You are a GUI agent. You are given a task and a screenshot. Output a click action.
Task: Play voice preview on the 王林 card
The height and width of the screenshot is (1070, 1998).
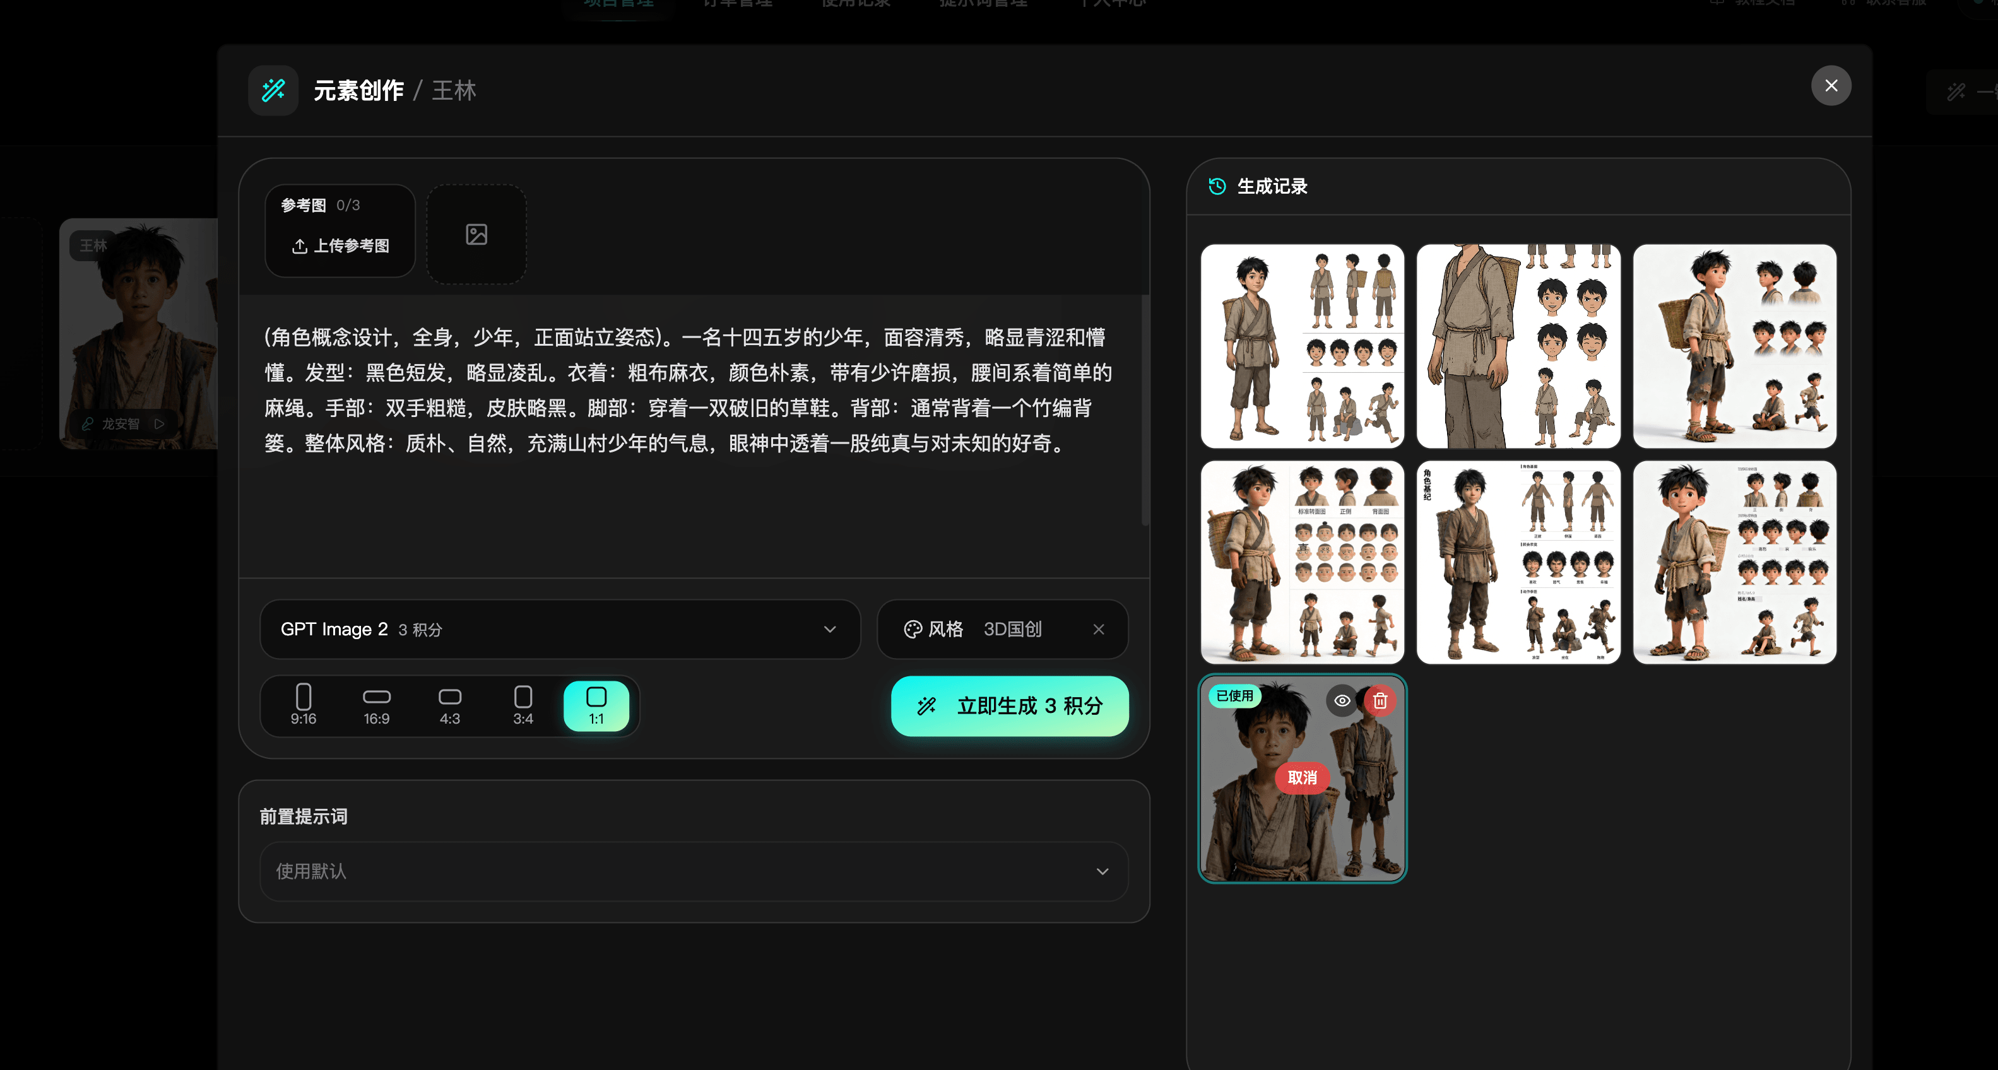point(159,423)
